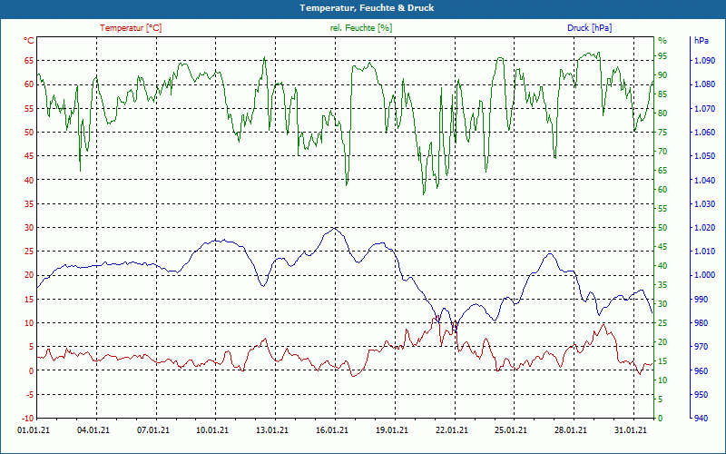Click the blue '1.090' pressure axis value
The width and height of the screenshot is (726, 454).
point(705,61)
